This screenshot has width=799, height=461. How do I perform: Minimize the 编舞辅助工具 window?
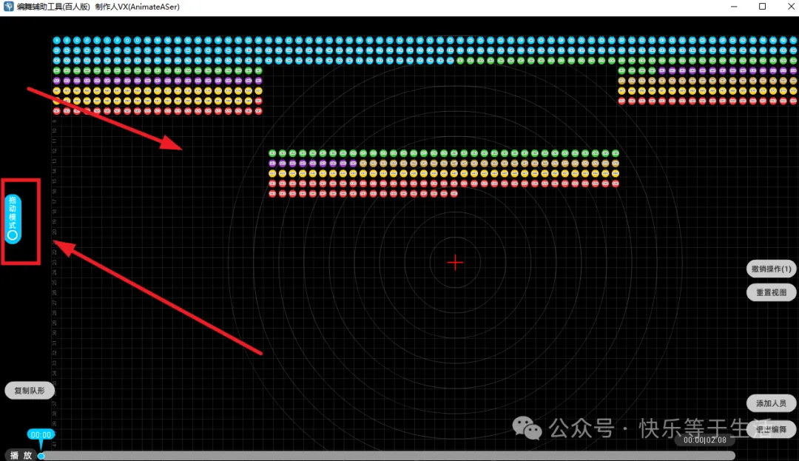tap(734, 7)
